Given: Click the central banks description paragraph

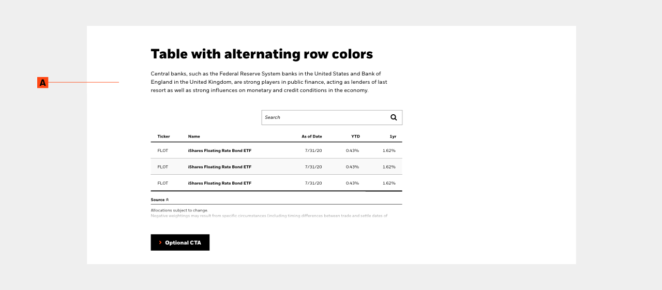Looking at the screenshot, I should point(269,82).
